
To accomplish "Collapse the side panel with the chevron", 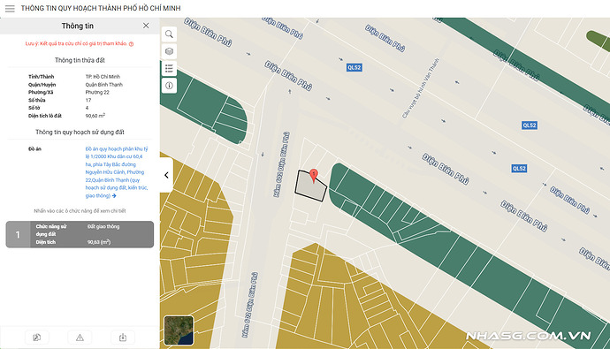I will pos(166,175).
